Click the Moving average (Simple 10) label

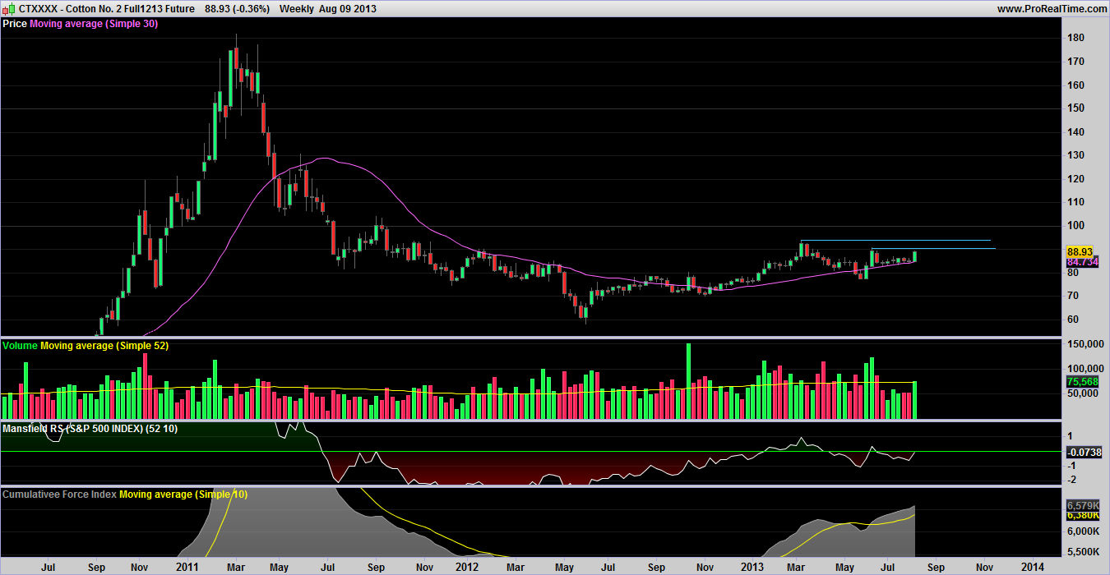183,494
